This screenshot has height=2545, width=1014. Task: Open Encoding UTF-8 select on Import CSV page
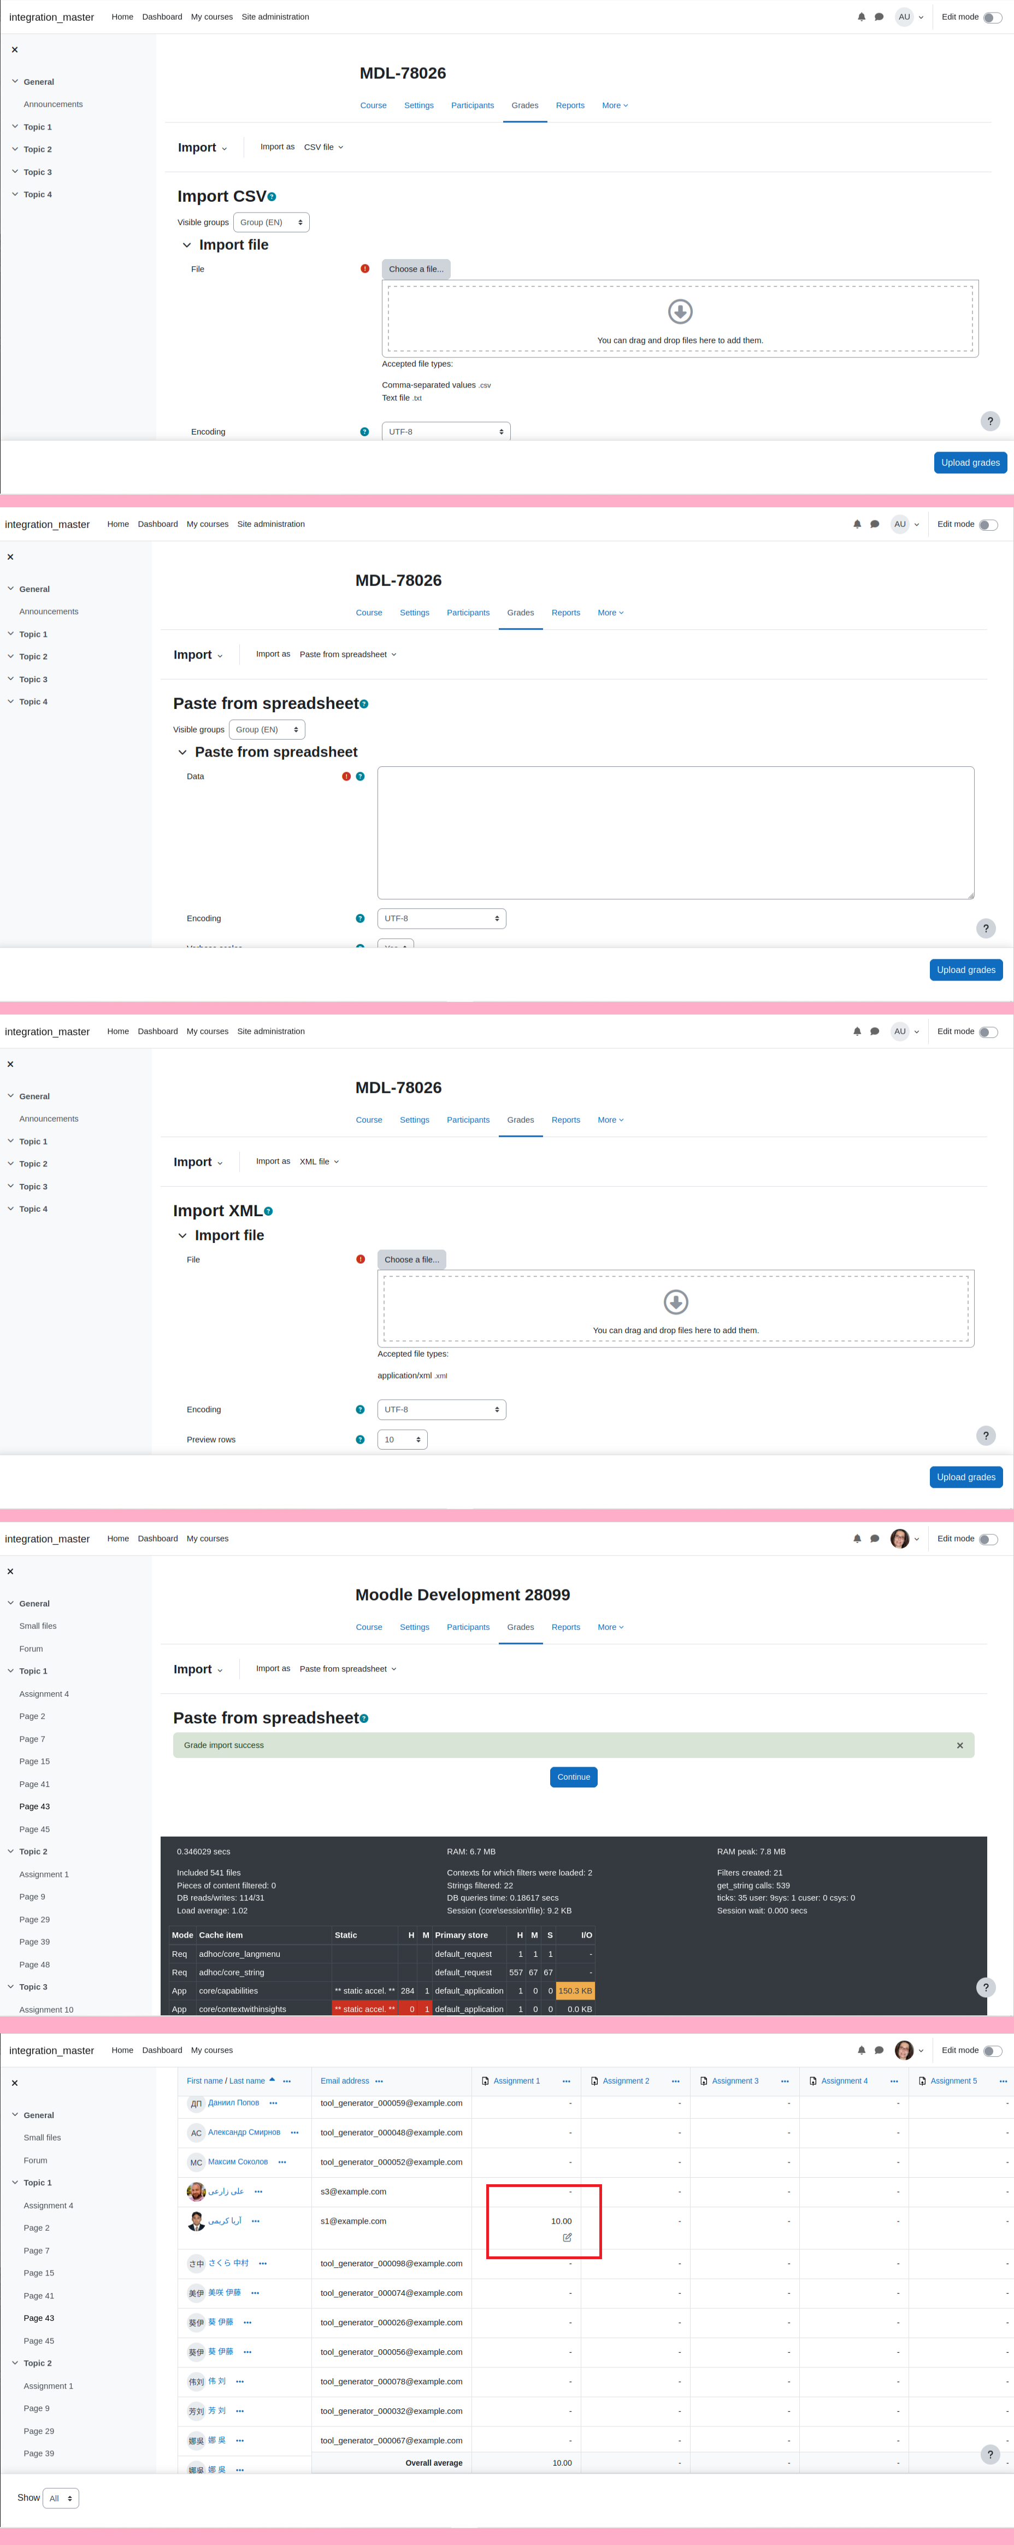[446, 432]
